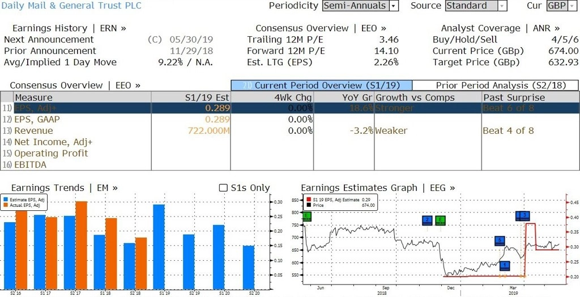The image size is (580, 297).
Task: Open Earnings Trends | EM link
Action: click(65, 188)
